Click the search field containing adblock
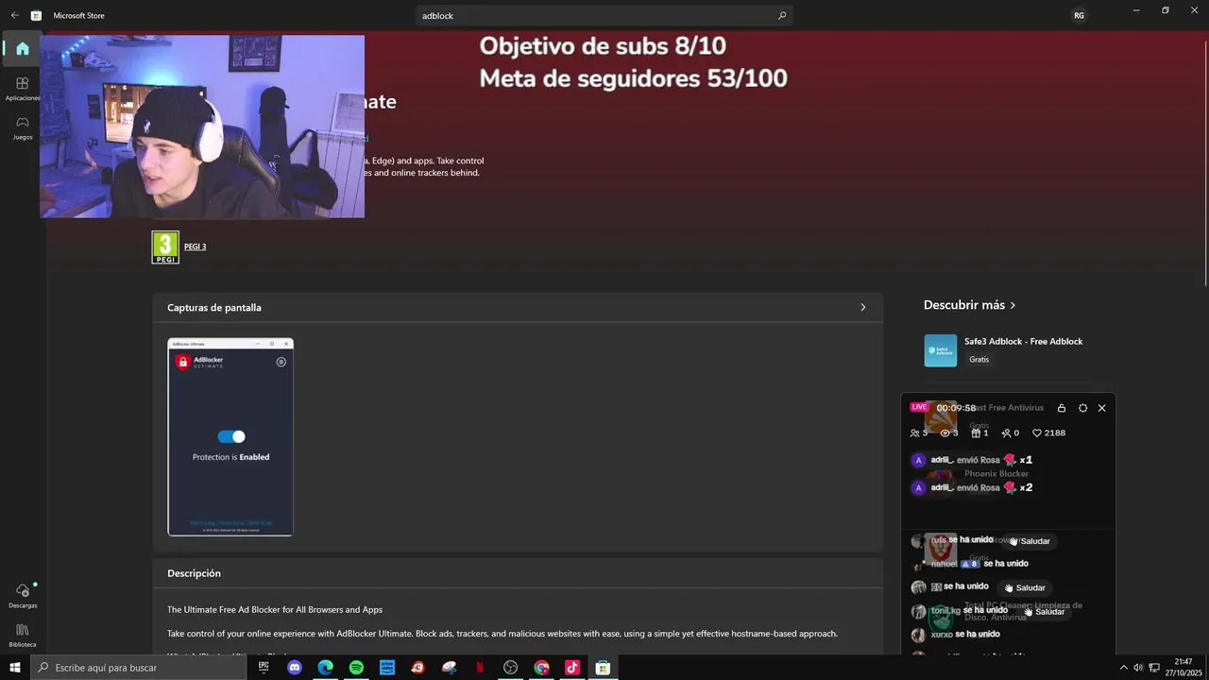 604,15
